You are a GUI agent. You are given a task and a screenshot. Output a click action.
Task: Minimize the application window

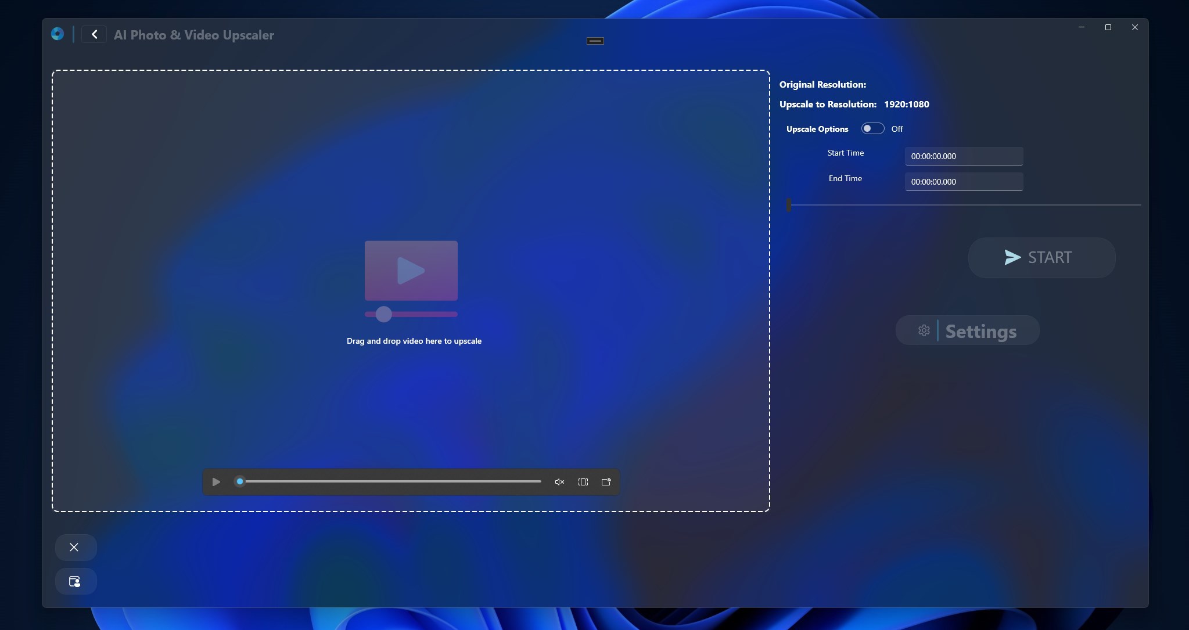[1081, 27]
